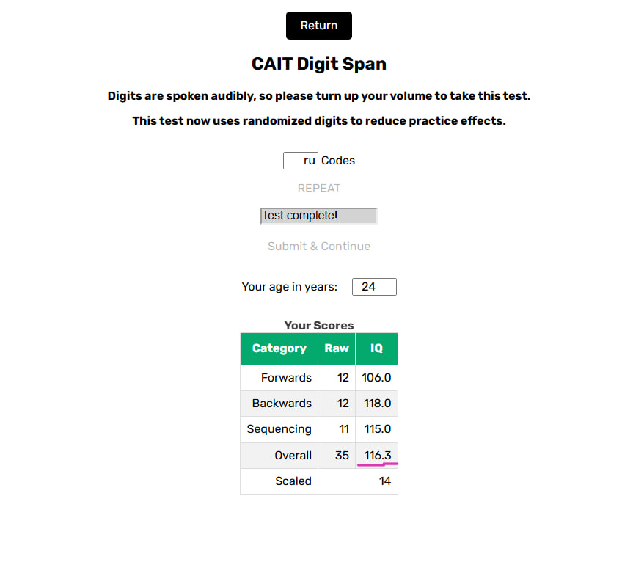This screenshot has width=622, height=584.
Task: Click the Scaled score value 14
Action: point(384,481)
